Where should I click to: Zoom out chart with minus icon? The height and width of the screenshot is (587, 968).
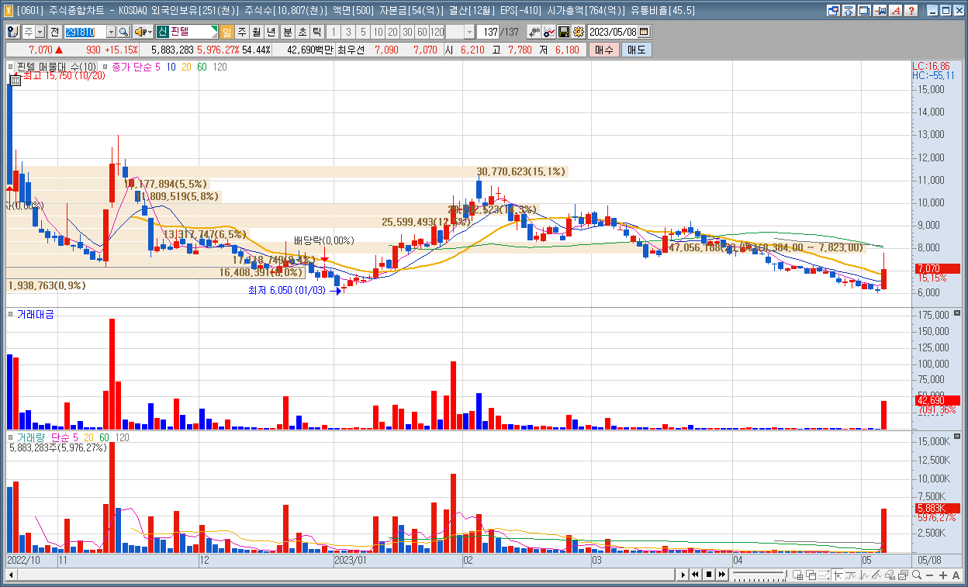pyautogui.click(x=929, y=575)
